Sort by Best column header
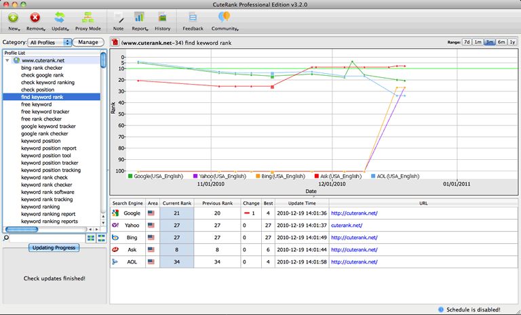This screenshot has width=521, height=315. coord(268,203)
